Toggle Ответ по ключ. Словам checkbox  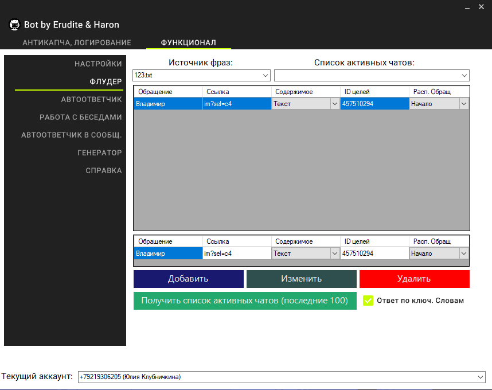pyautogui.click(x=368, y=301)
